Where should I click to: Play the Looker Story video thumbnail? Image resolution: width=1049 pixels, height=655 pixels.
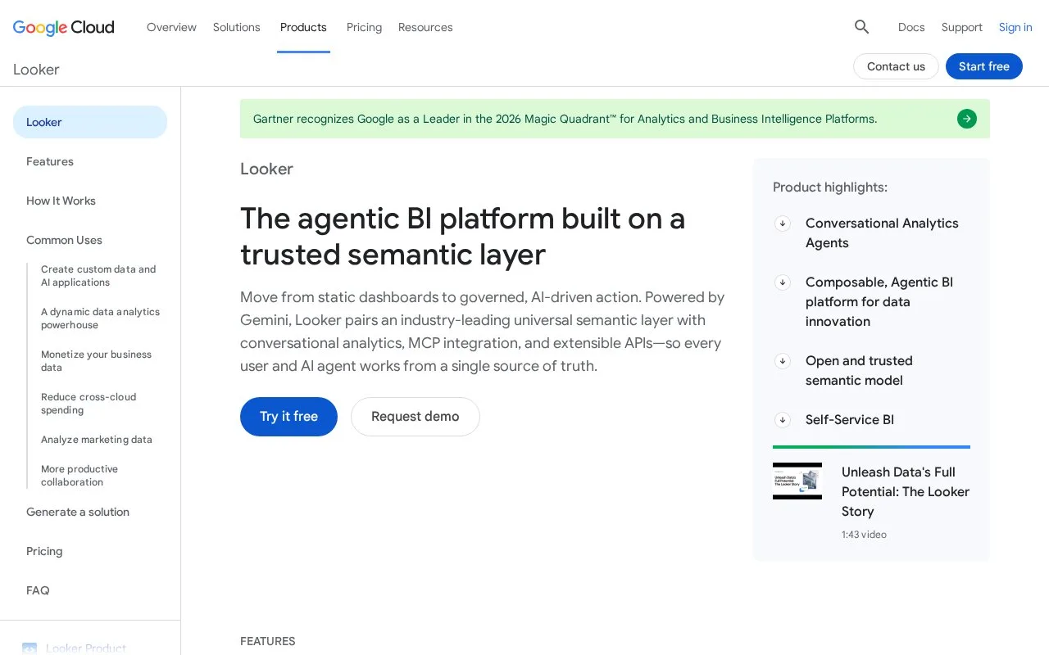pos(797,481)
